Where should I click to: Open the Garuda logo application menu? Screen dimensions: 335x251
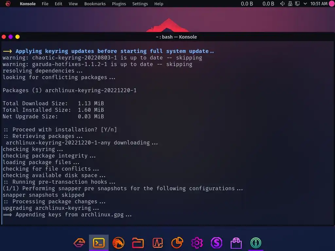[x=8, y=4]
